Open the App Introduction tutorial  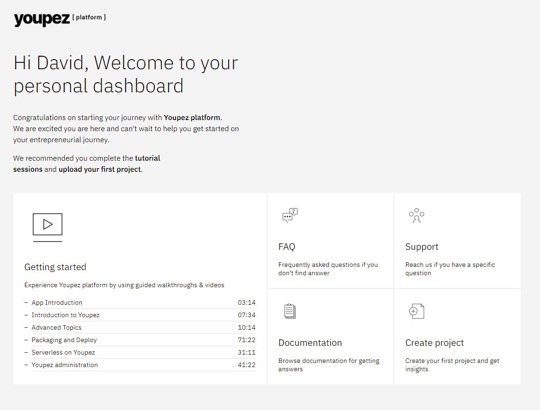click(57, 302)
